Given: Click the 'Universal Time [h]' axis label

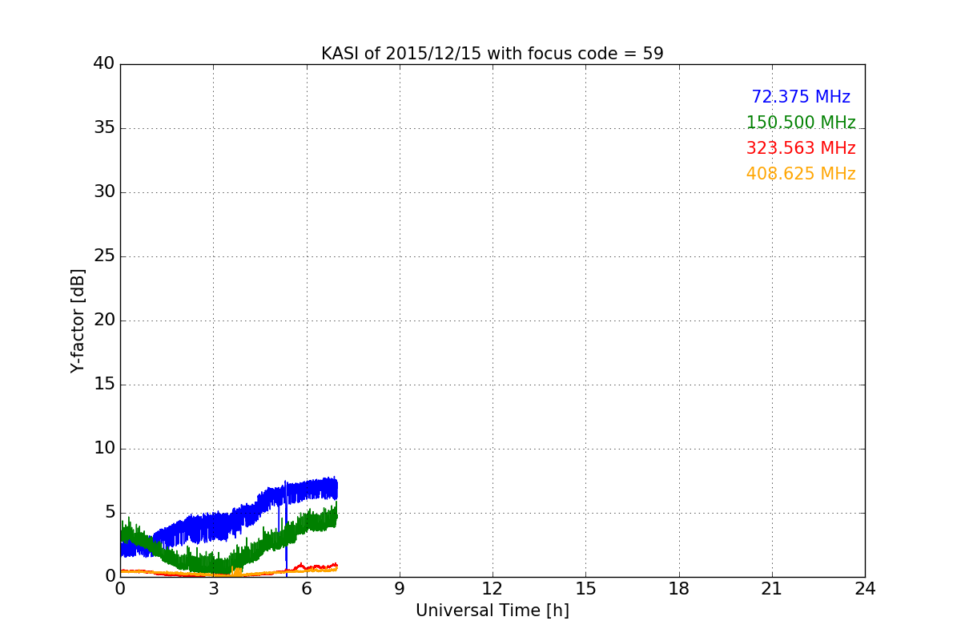Looking at the screenshot, I should [492, 611].
